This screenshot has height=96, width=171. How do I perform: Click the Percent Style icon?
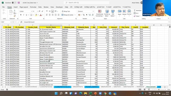click(x=84, y=15)
